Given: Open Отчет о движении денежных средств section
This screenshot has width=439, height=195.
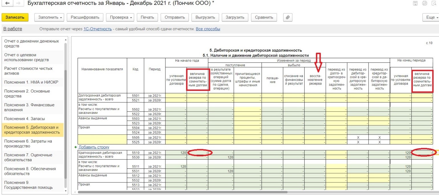Looking at the screenshot, I should click(x=33, y=43).
